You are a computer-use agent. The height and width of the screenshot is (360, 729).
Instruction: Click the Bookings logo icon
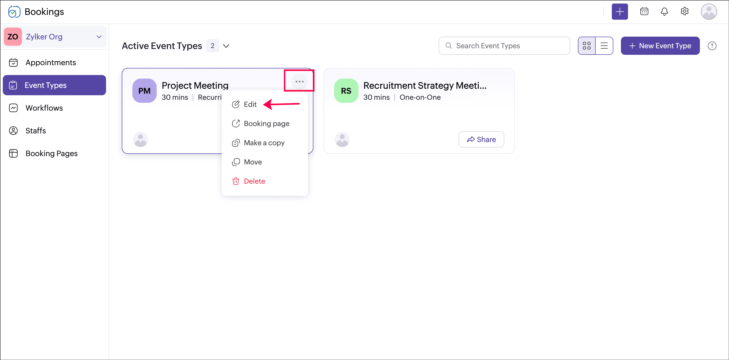click(14, 12)
